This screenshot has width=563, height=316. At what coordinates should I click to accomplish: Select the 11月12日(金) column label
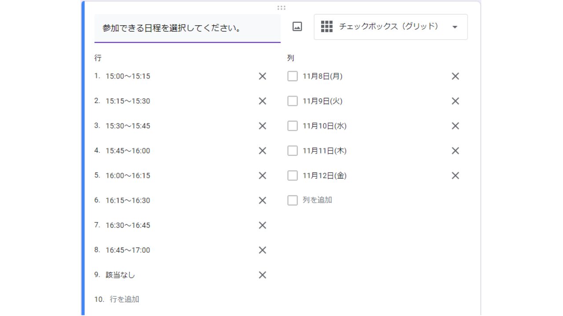pyautogui.click(x=325, y=176)
